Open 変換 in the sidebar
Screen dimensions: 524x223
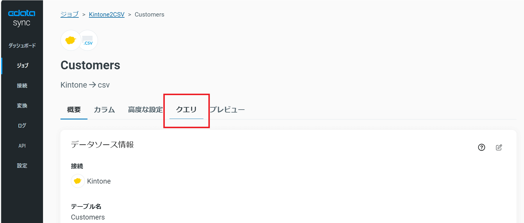pos(22,106)
